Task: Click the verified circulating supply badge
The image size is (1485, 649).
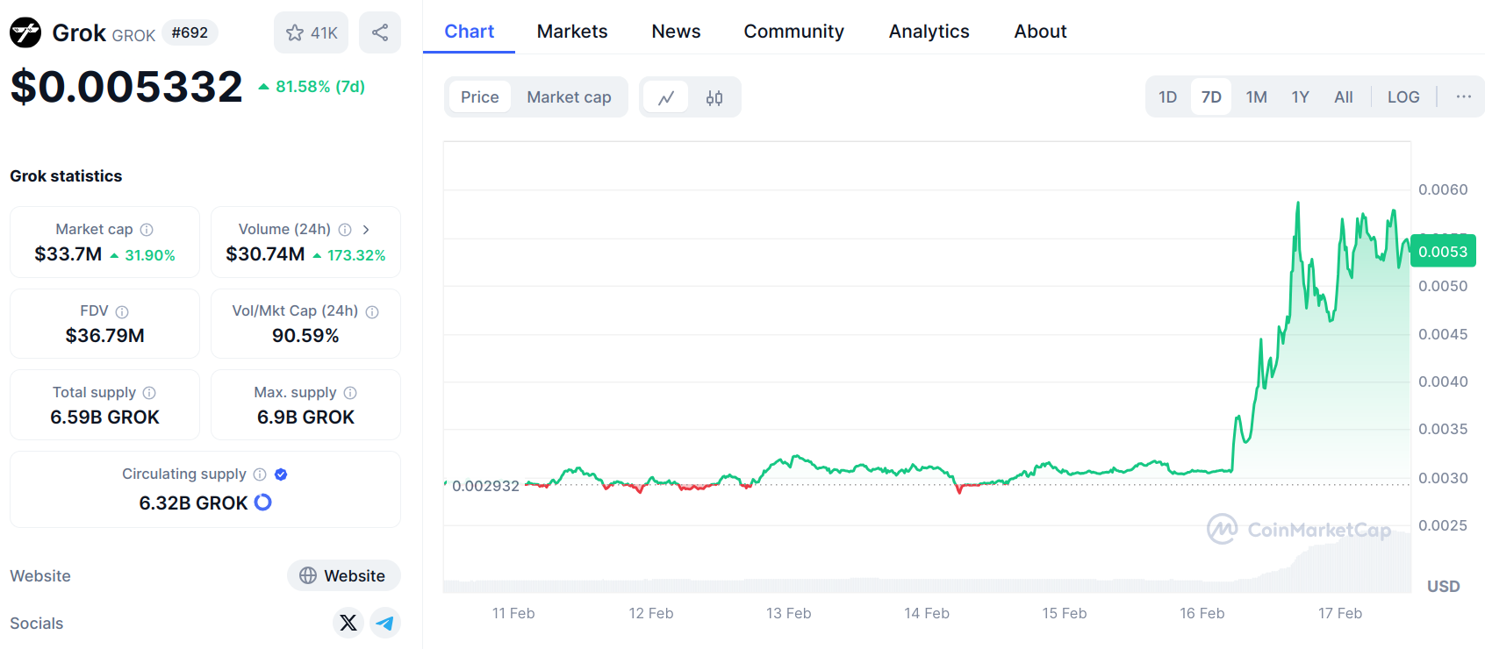Action: point(281,474)
